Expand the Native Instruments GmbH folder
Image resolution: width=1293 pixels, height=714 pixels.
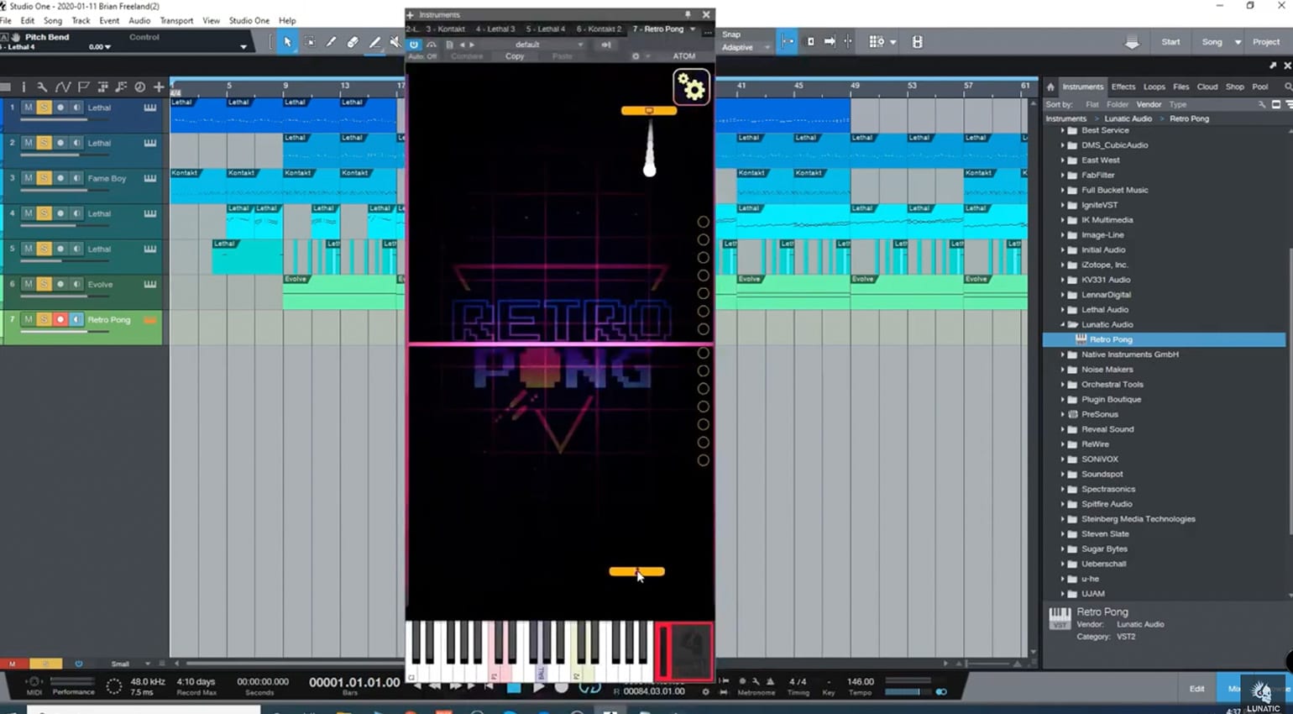[x=1063, y=354]
